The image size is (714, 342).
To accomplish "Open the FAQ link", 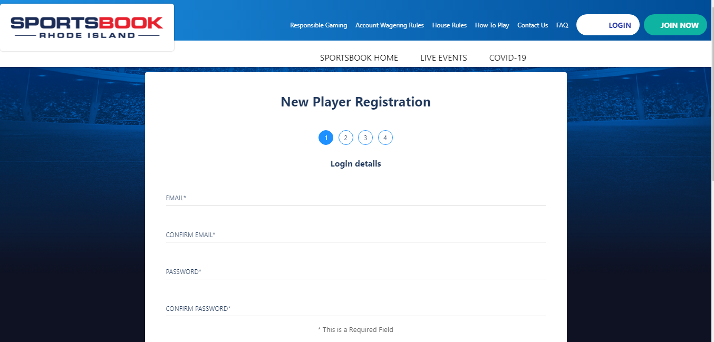I will tap(562, 25).
